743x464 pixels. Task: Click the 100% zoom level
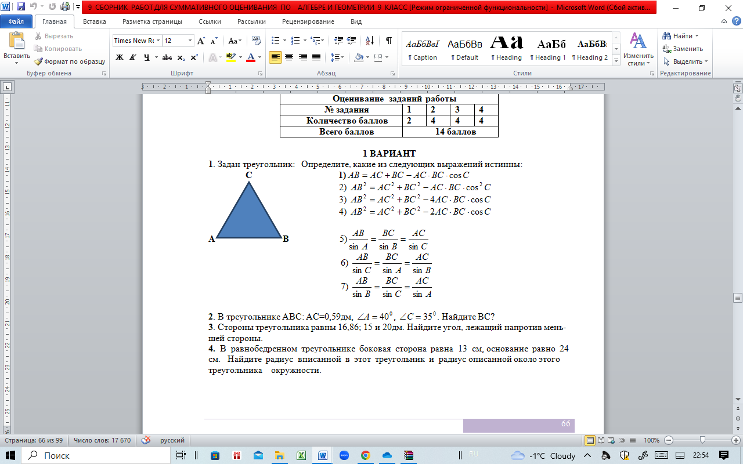click(651, 440)
